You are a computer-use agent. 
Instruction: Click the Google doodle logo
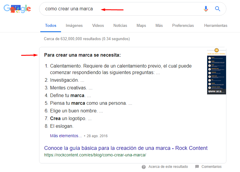17,9
